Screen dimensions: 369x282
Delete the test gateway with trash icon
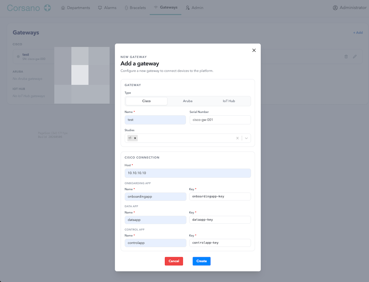pos(346,56)
